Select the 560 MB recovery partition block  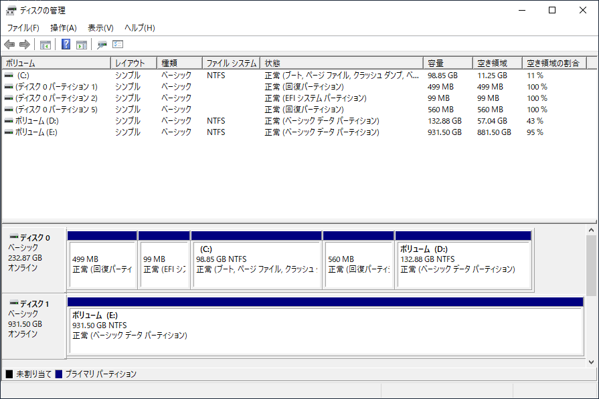(358, 260)
